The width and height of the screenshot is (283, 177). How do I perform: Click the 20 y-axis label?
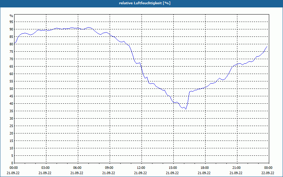[11, 133]
